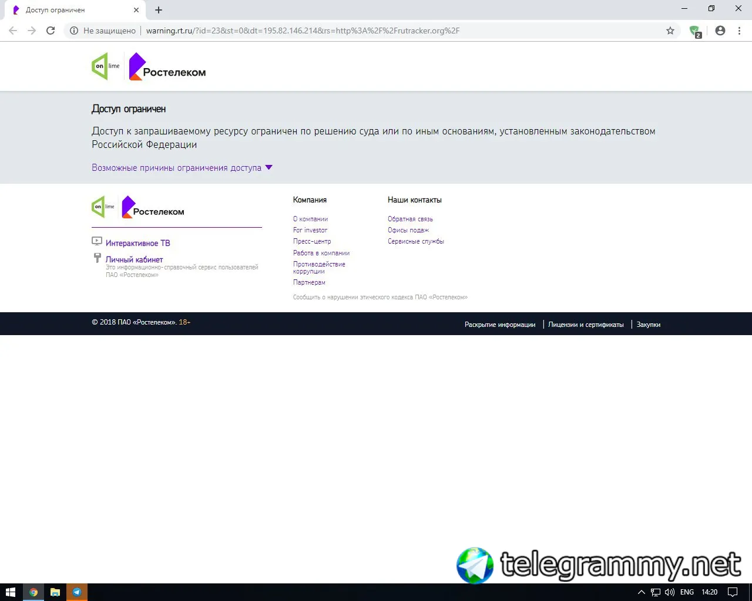Open Лицензии и сертификаты footer link
Viewport: 752px width, 601px height.
point(586,325)
